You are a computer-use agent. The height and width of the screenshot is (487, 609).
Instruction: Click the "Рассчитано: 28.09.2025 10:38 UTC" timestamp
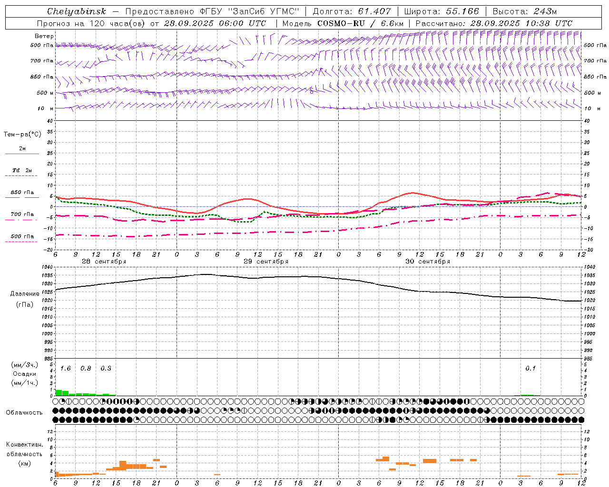pyautogui.click(x=494, y=23)
